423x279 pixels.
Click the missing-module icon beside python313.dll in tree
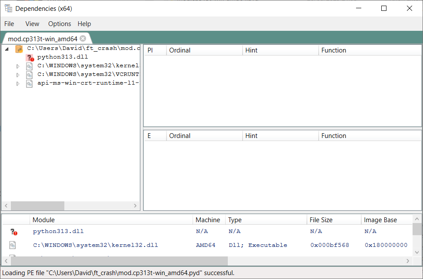point(30,57)
